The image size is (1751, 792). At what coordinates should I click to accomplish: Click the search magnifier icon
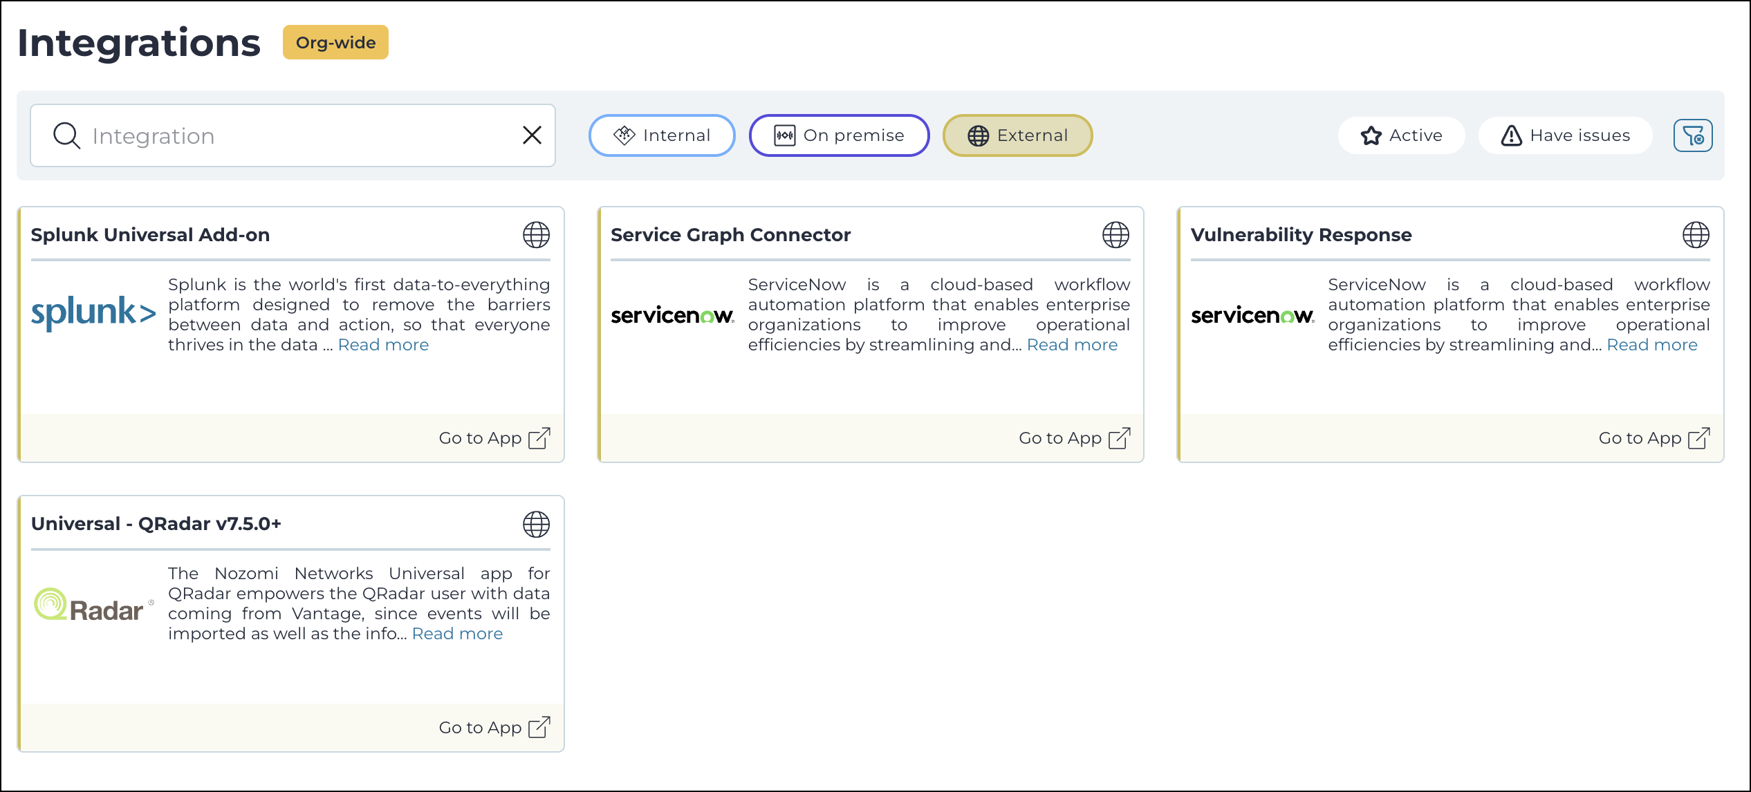(66, 135)
